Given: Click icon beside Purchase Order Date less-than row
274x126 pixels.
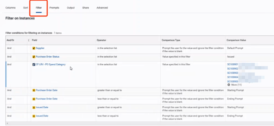Looking at the screenshot, I should point(34,99).
